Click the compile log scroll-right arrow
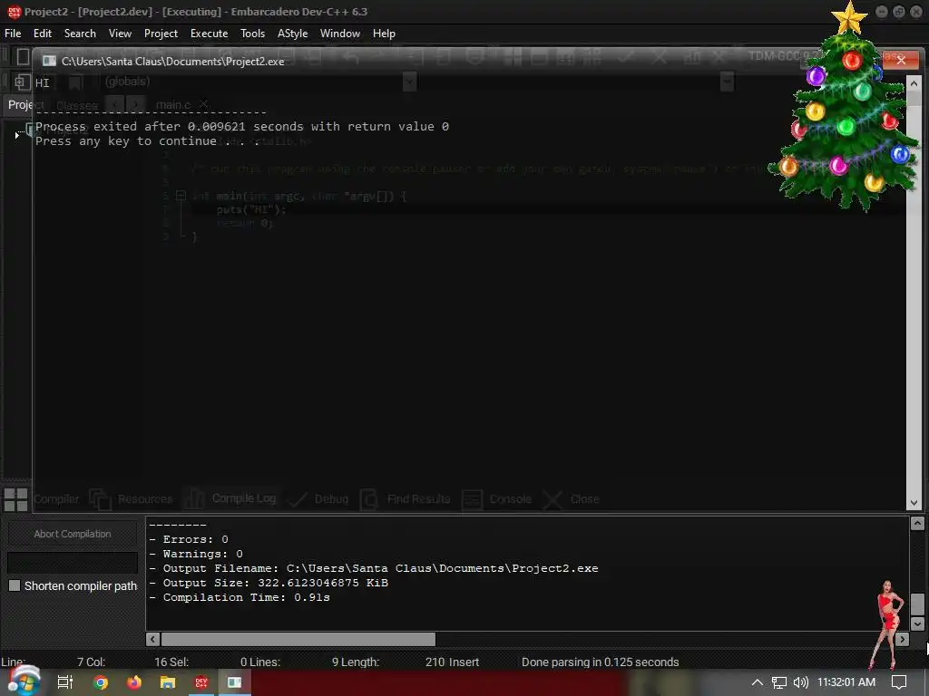The width and height of the screenshot is (929, 696). [x=902, y=639]
